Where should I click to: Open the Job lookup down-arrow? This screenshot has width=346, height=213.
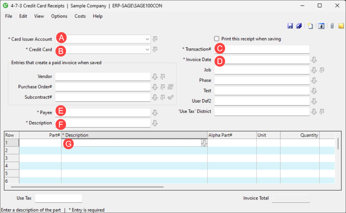(314, 70)
